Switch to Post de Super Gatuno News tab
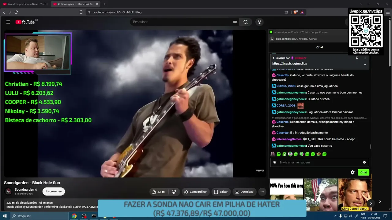 [x=25, y=4]
